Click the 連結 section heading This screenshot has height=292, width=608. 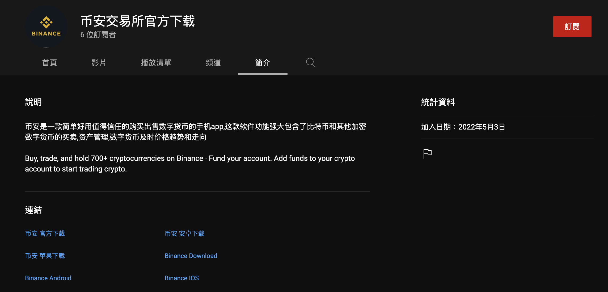click(x=33, y=210)
